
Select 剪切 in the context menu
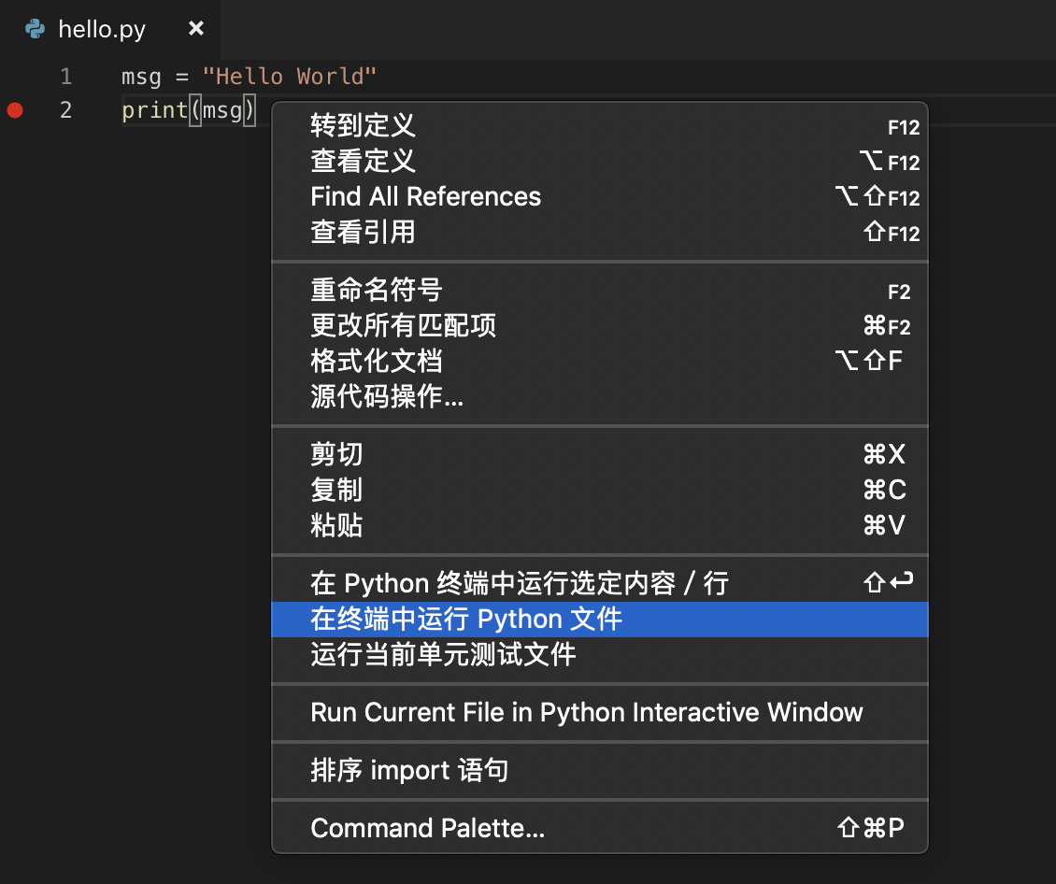pos(599,454)
